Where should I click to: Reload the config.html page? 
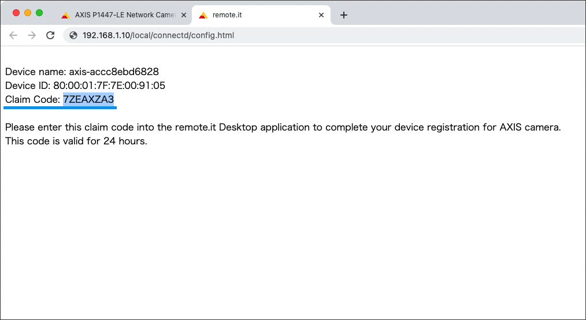coord(50,35)
